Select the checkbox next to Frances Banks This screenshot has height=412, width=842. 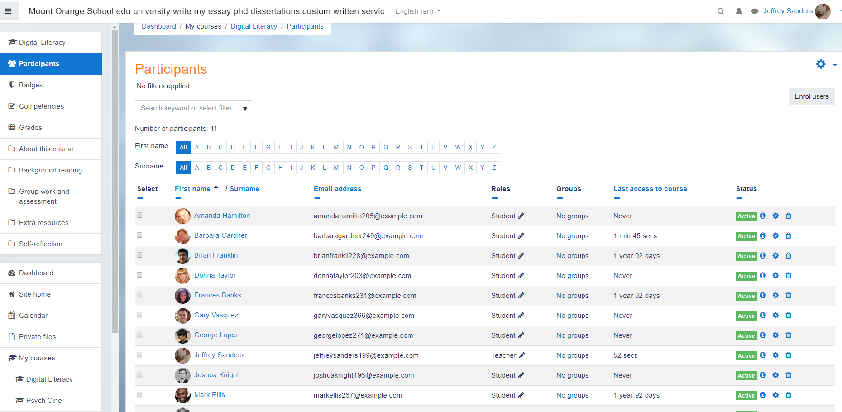click(x=139, y=295)
